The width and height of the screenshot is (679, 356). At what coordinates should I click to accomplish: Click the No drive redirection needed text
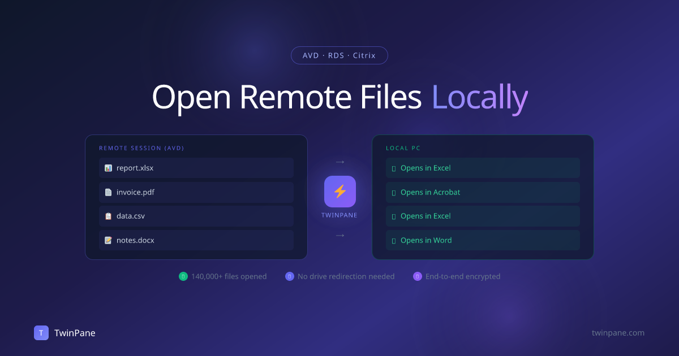(x=346, y=276)
